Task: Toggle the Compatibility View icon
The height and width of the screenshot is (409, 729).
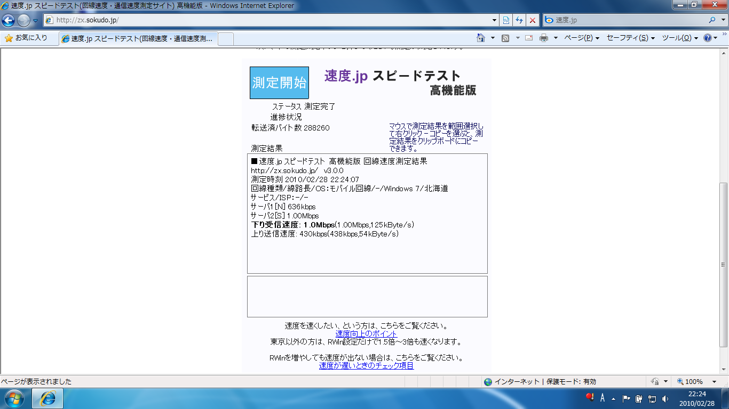Action: (x=506, y=20)
